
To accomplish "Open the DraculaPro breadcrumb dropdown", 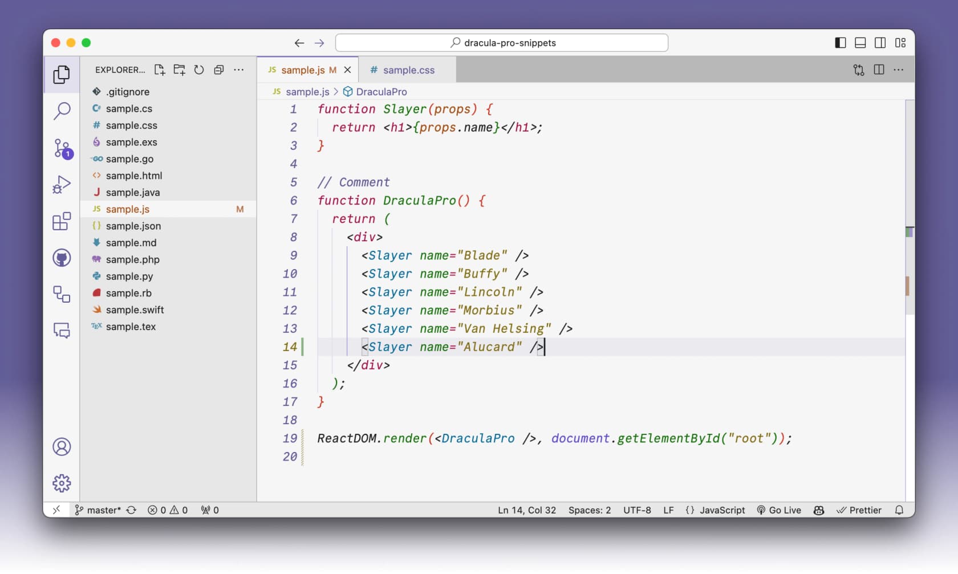I will point(381,91).
